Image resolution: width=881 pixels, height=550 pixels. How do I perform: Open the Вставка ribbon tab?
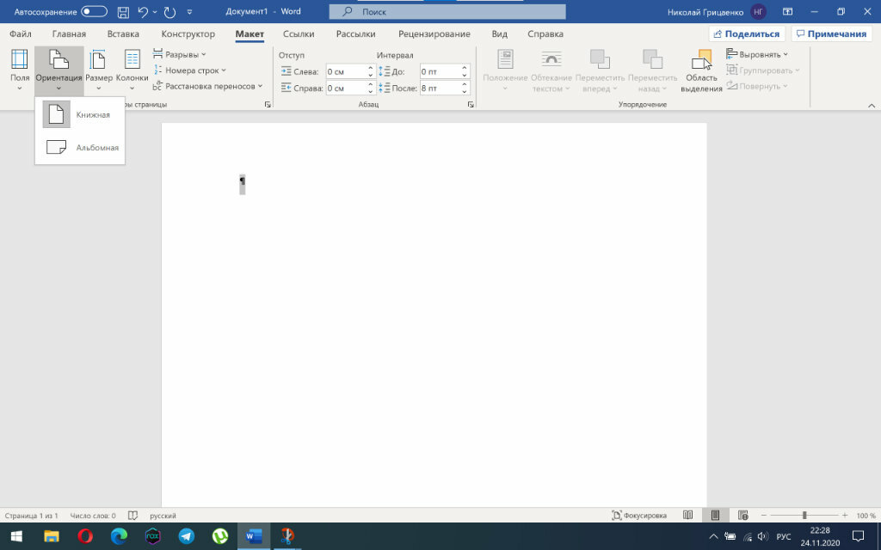123,34
